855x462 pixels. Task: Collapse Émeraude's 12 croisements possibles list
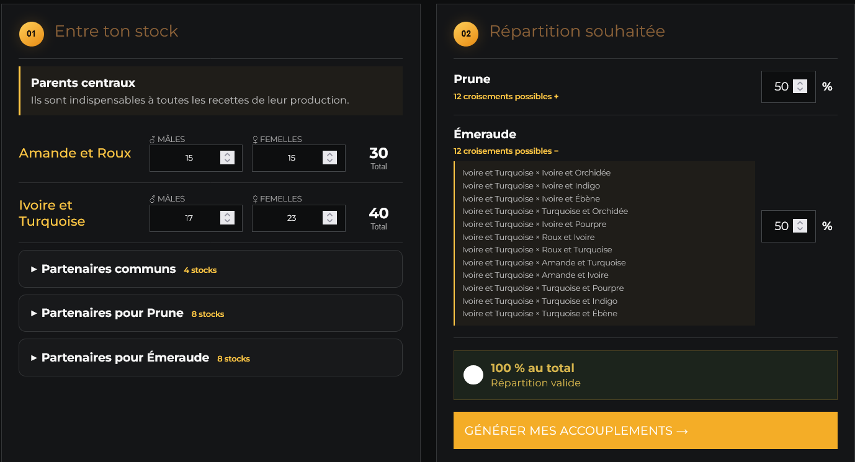click(506, 151)
